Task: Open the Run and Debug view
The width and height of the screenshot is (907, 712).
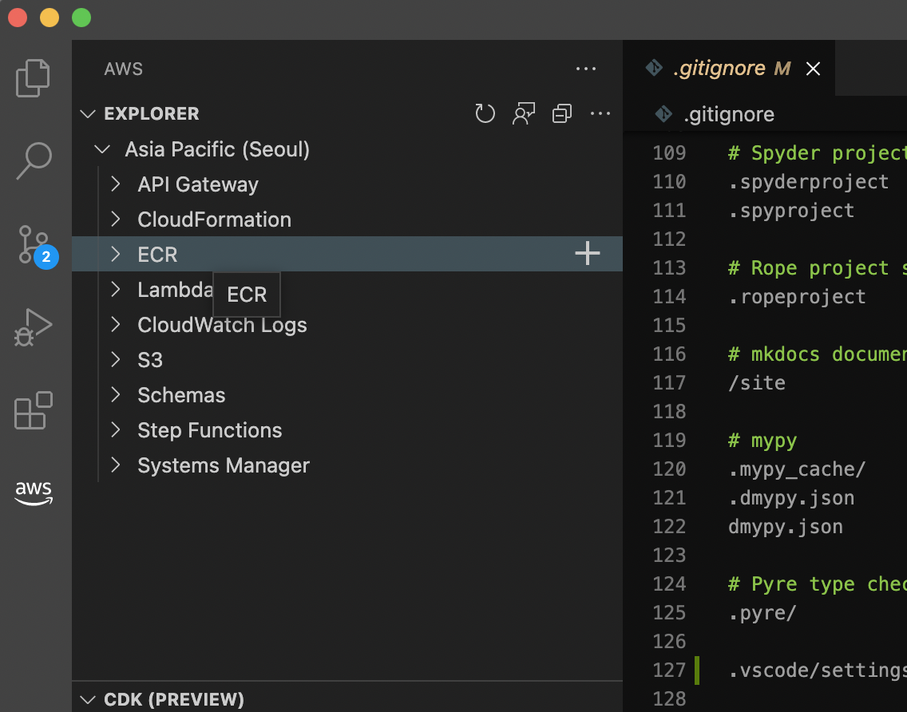Action: [x=32, y=327]
